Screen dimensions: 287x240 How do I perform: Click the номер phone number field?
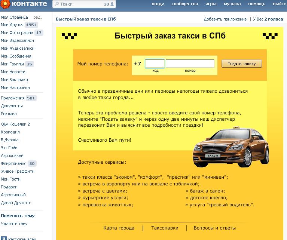[190, 64]
